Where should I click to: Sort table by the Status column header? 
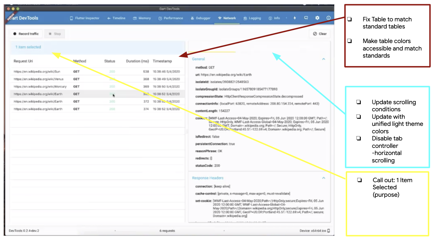click(x=110, y=61)
